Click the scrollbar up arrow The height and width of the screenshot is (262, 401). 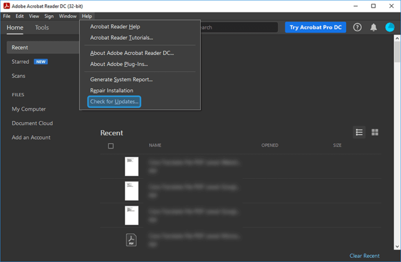click(x=397, y=38)
